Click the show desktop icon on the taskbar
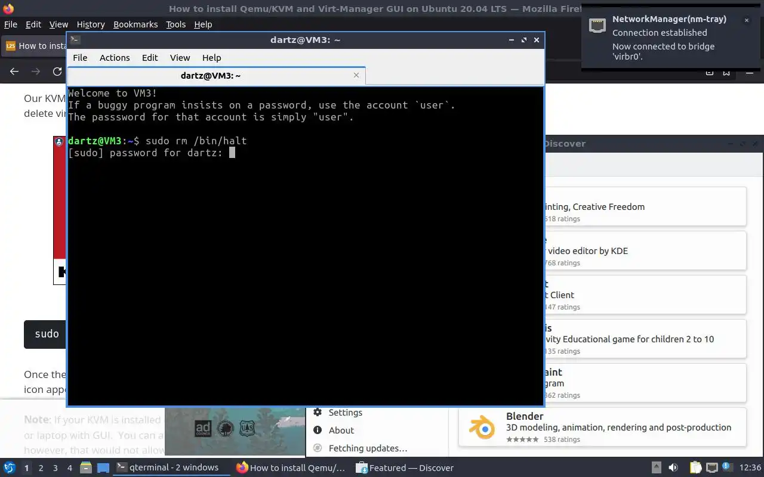Screen dimensions: 764x477 [103, 467]
